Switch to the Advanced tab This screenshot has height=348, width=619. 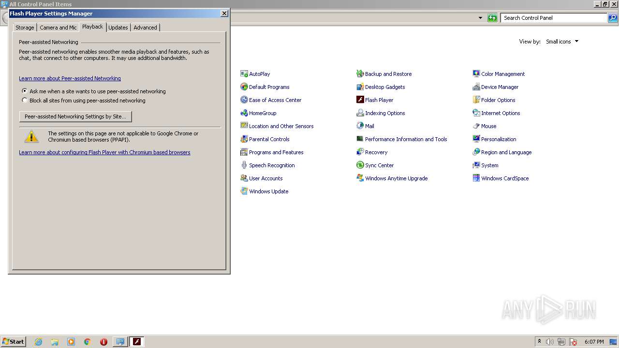(145, 28)
